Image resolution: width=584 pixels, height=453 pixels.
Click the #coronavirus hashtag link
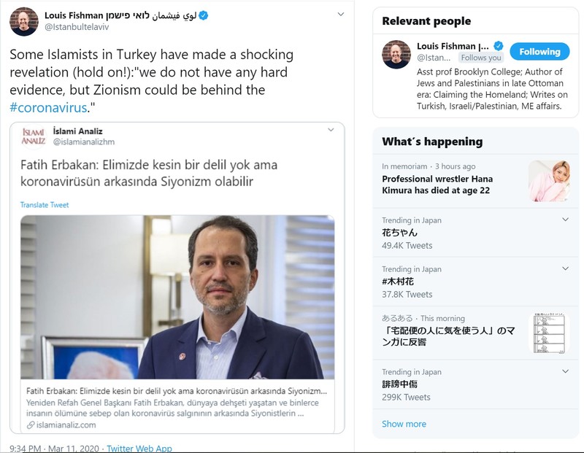coord(49,107)
